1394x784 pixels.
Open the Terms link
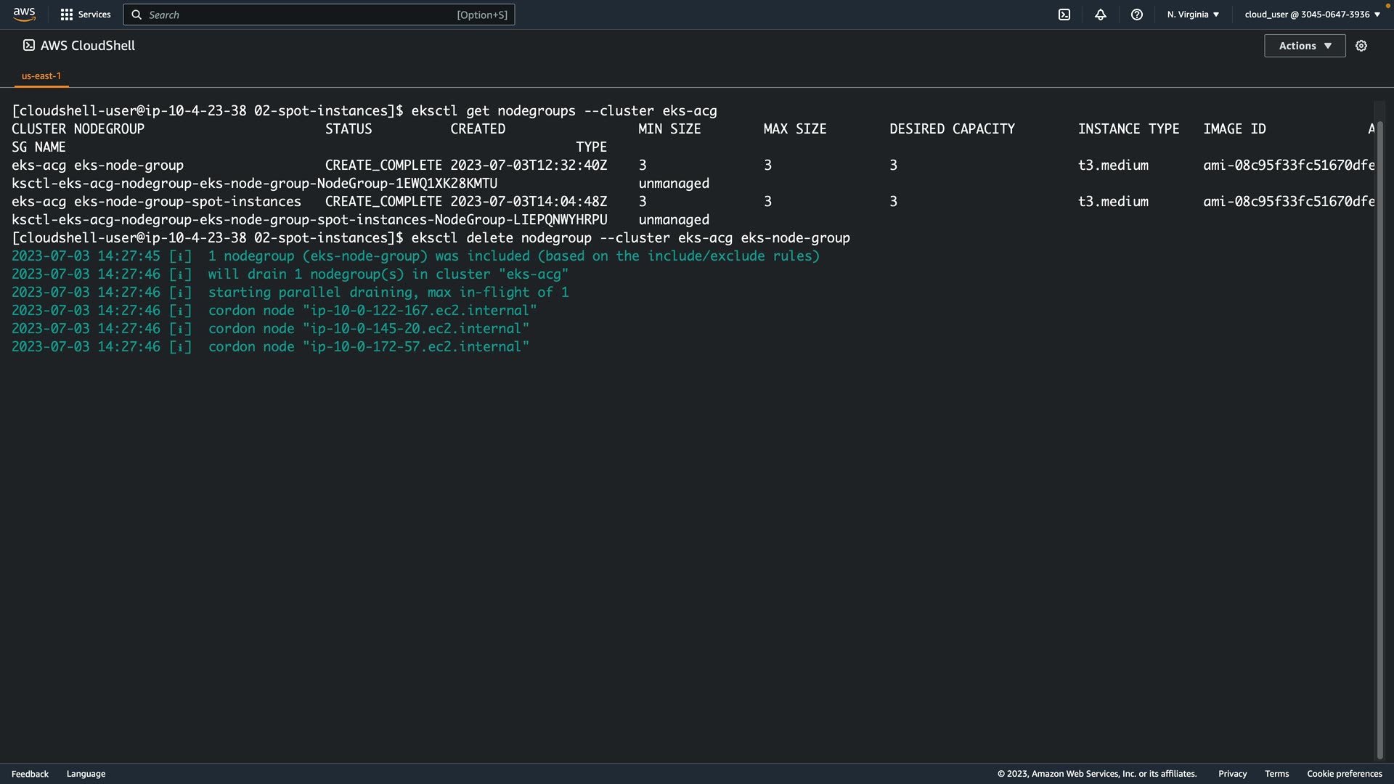[x=1276, y=774]
